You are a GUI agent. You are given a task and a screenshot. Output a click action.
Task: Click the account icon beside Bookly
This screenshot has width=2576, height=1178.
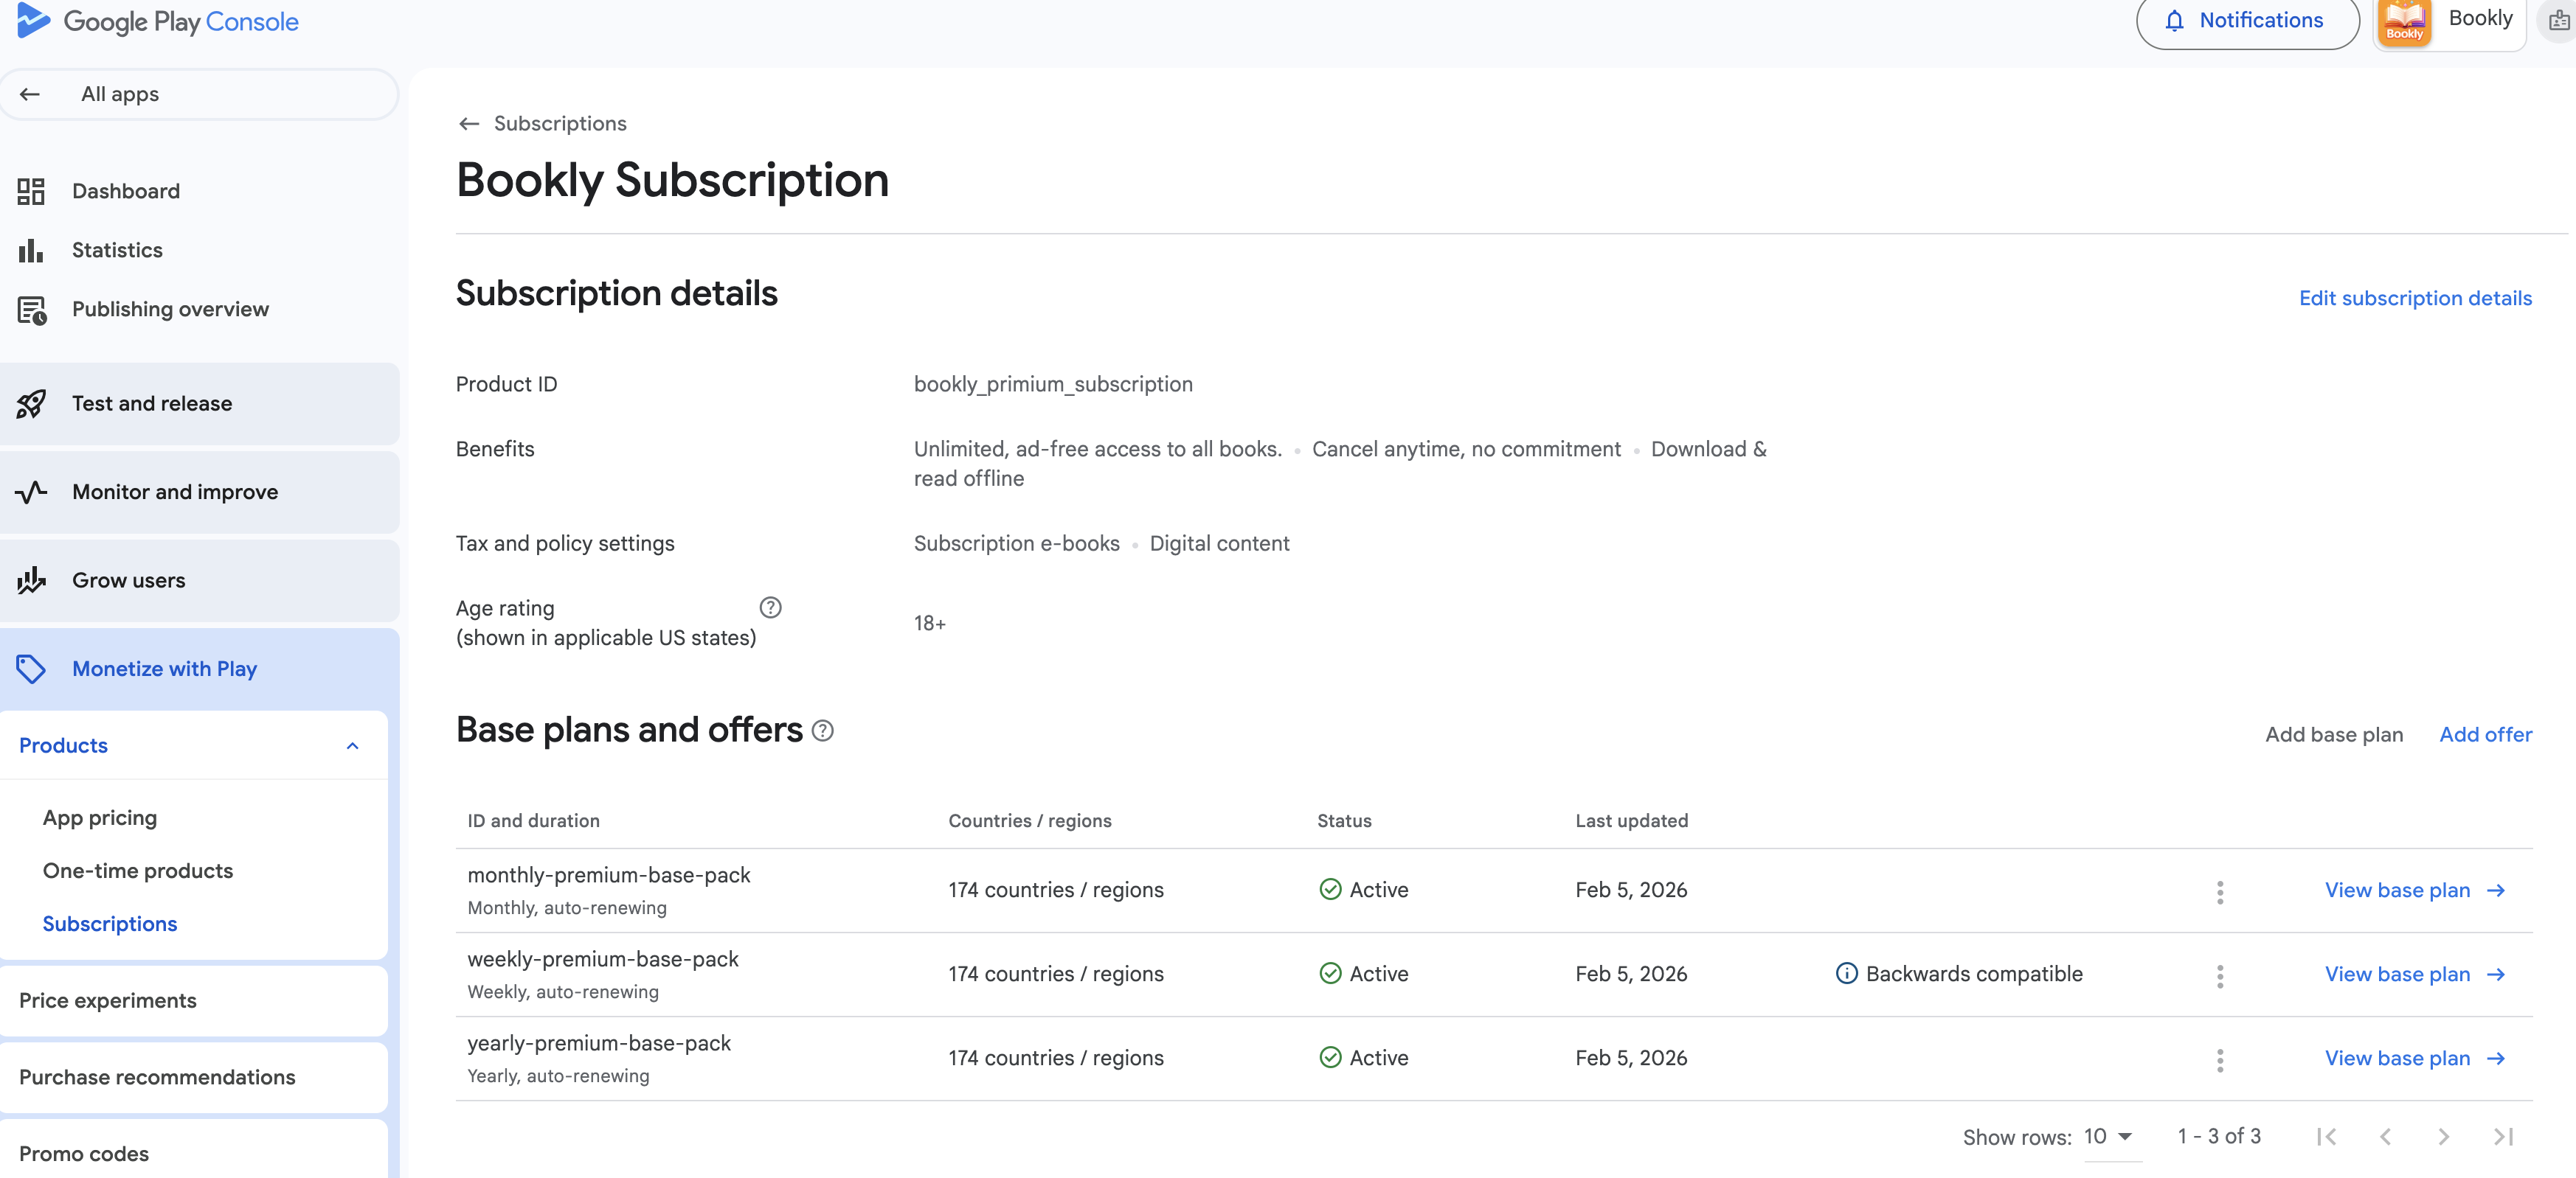pos(2559,21)
